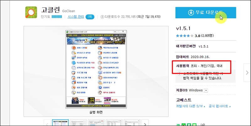251x126 pixels.
Task: Click the 고베스트 developer name
Action: click(x=184, y=100)
